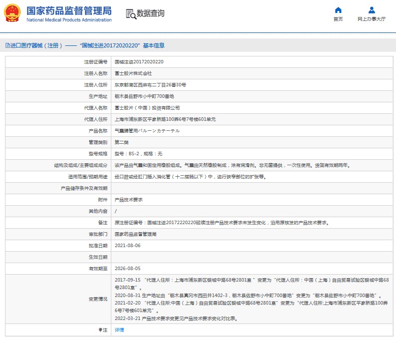Click the 型号规格 field label

point(98,154)
